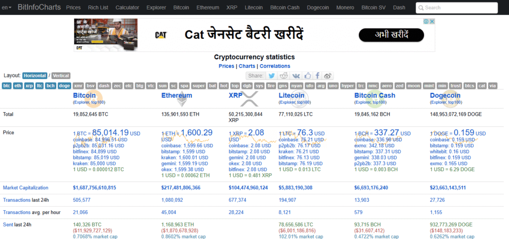Viewport: 509px width, 239px height.
Task: Open Prices in the top navbar
Action: pos(74,7)
